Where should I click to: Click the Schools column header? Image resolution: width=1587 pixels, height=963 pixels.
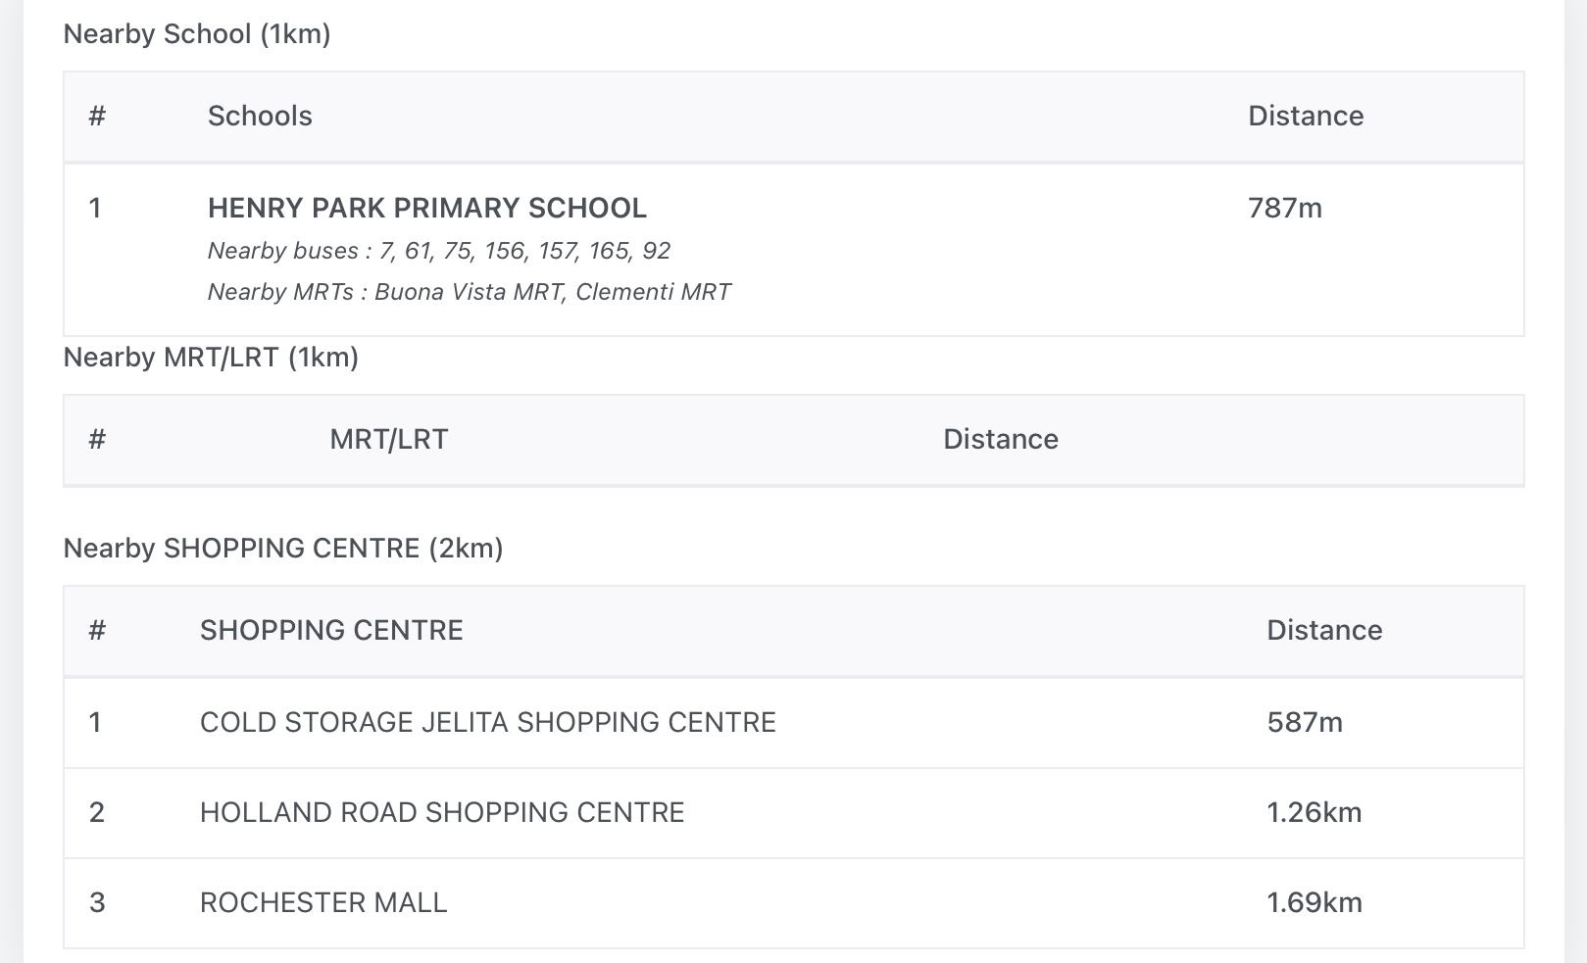point(260,117)
